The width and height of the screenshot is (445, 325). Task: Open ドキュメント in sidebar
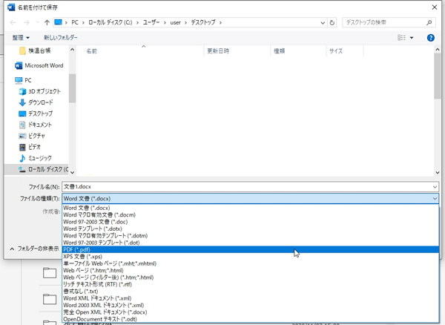tap(36, 125)
